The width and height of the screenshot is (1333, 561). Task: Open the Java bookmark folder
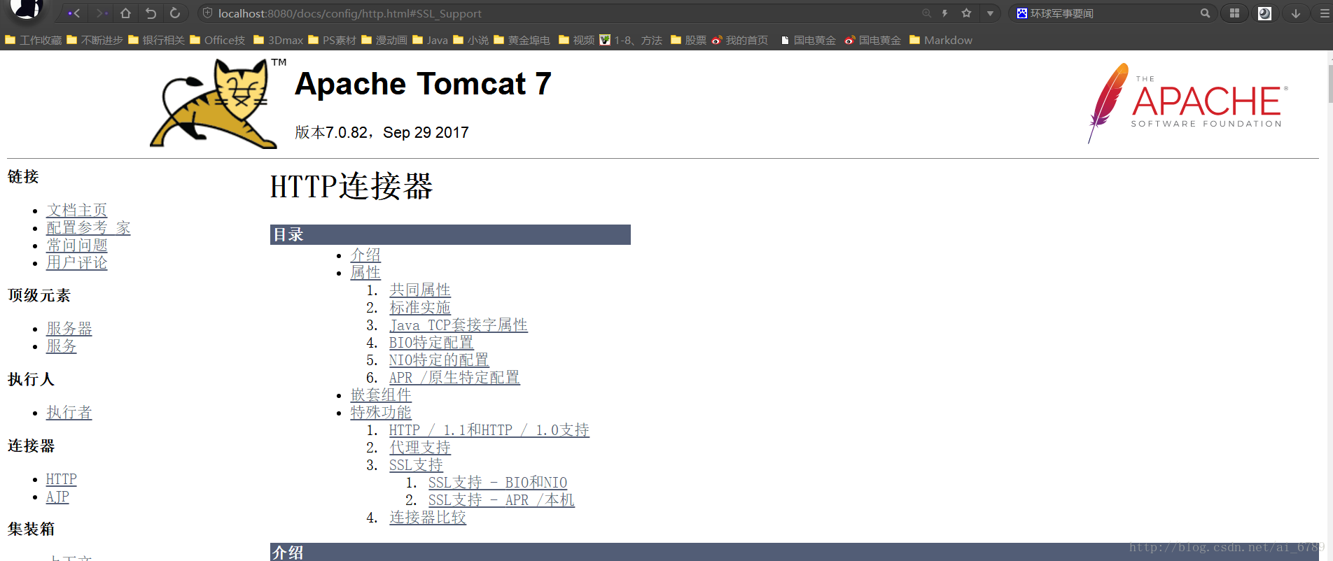(430, 41)
